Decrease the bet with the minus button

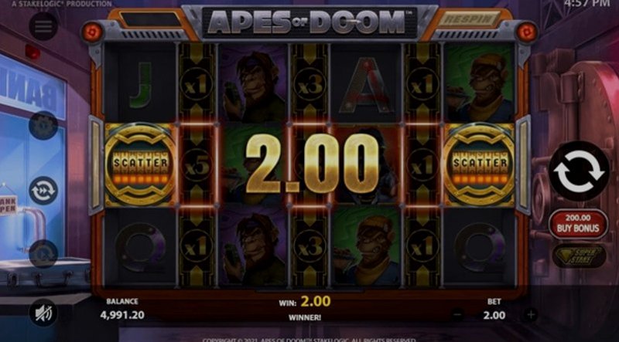tap(458, 315)
